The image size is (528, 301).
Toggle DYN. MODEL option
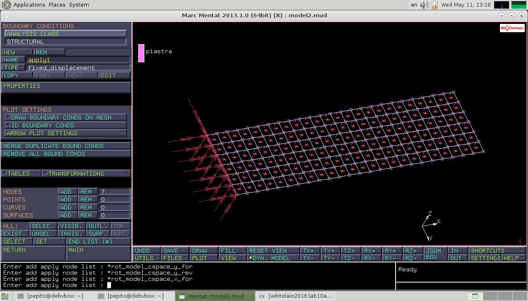(x=273, y=258)
